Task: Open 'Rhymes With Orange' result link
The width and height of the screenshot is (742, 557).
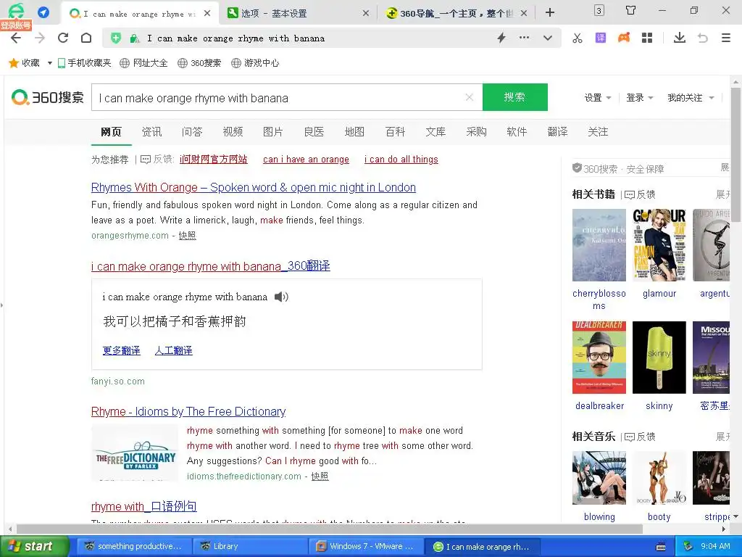Action: tap(253, 188)
